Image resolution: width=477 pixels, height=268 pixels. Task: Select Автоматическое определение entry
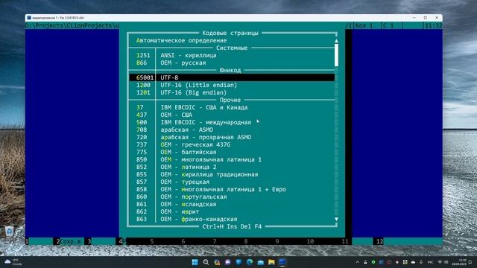click(232, 40)
